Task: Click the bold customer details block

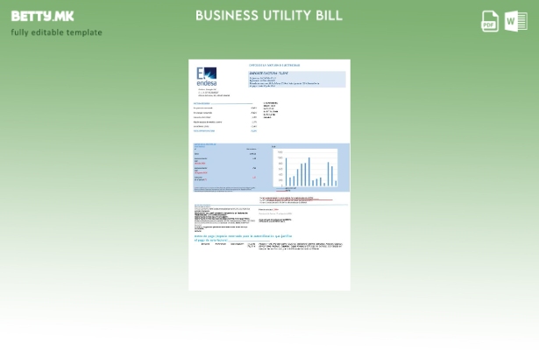Action: (x=270, y=109)
